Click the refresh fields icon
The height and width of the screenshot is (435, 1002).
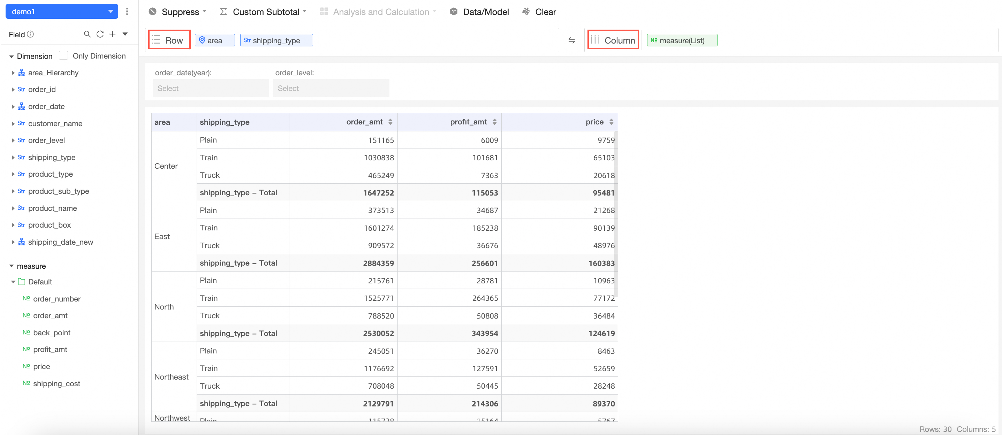100,34
